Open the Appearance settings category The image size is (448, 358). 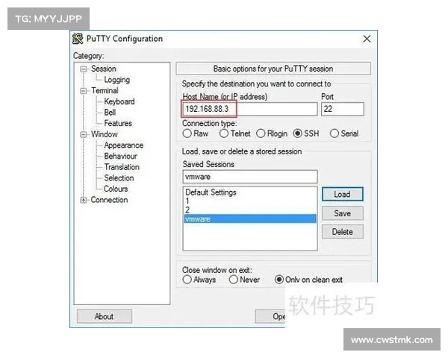pos(123,145)
